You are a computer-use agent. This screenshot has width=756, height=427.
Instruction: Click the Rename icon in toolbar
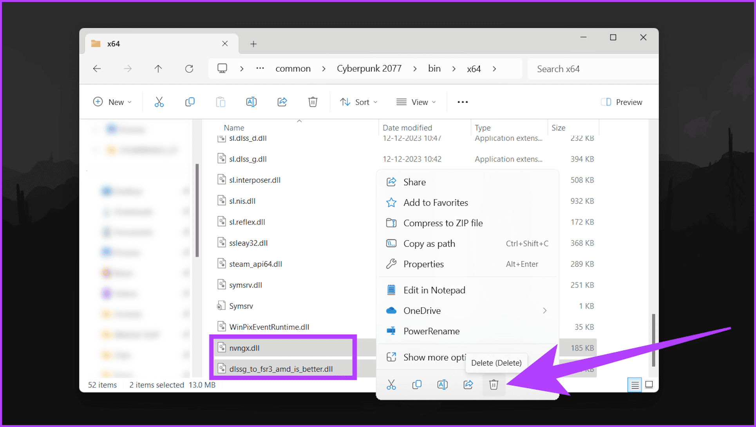click(251, 102)
